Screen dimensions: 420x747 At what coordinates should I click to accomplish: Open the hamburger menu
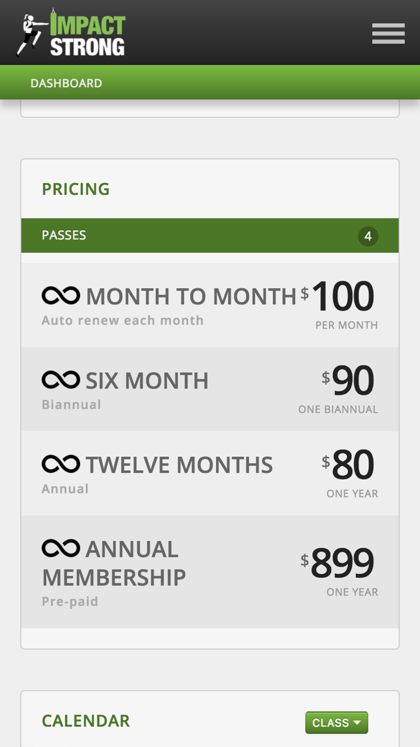388,33
